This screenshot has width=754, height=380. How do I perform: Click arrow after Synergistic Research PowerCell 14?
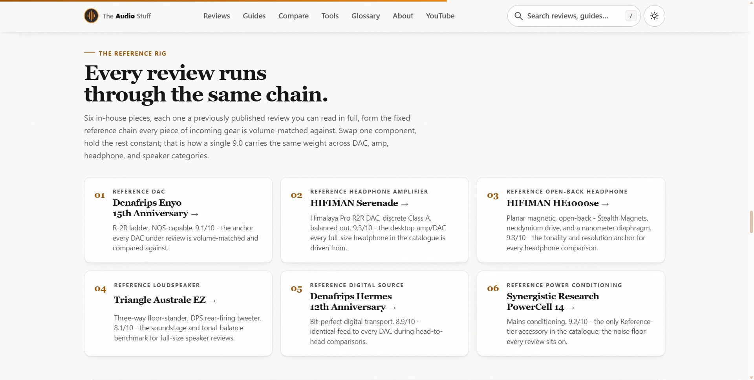pyautogui.click(x=571, y=308)
